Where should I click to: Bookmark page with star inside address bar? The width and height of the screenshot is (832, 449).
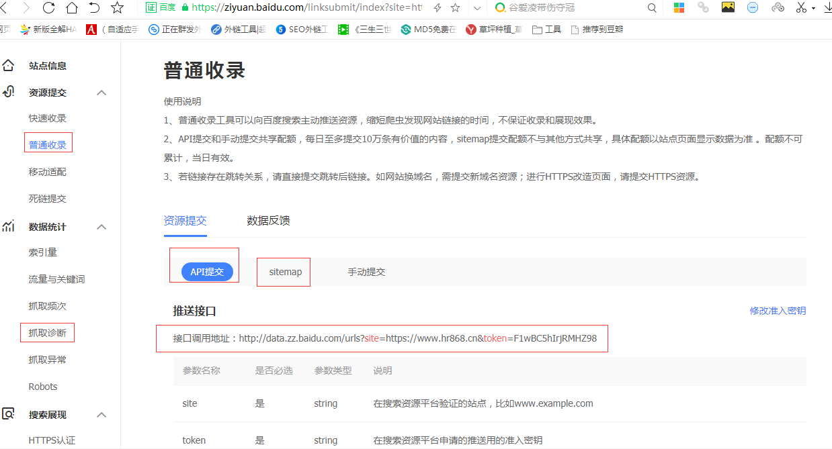pos(456,8)
